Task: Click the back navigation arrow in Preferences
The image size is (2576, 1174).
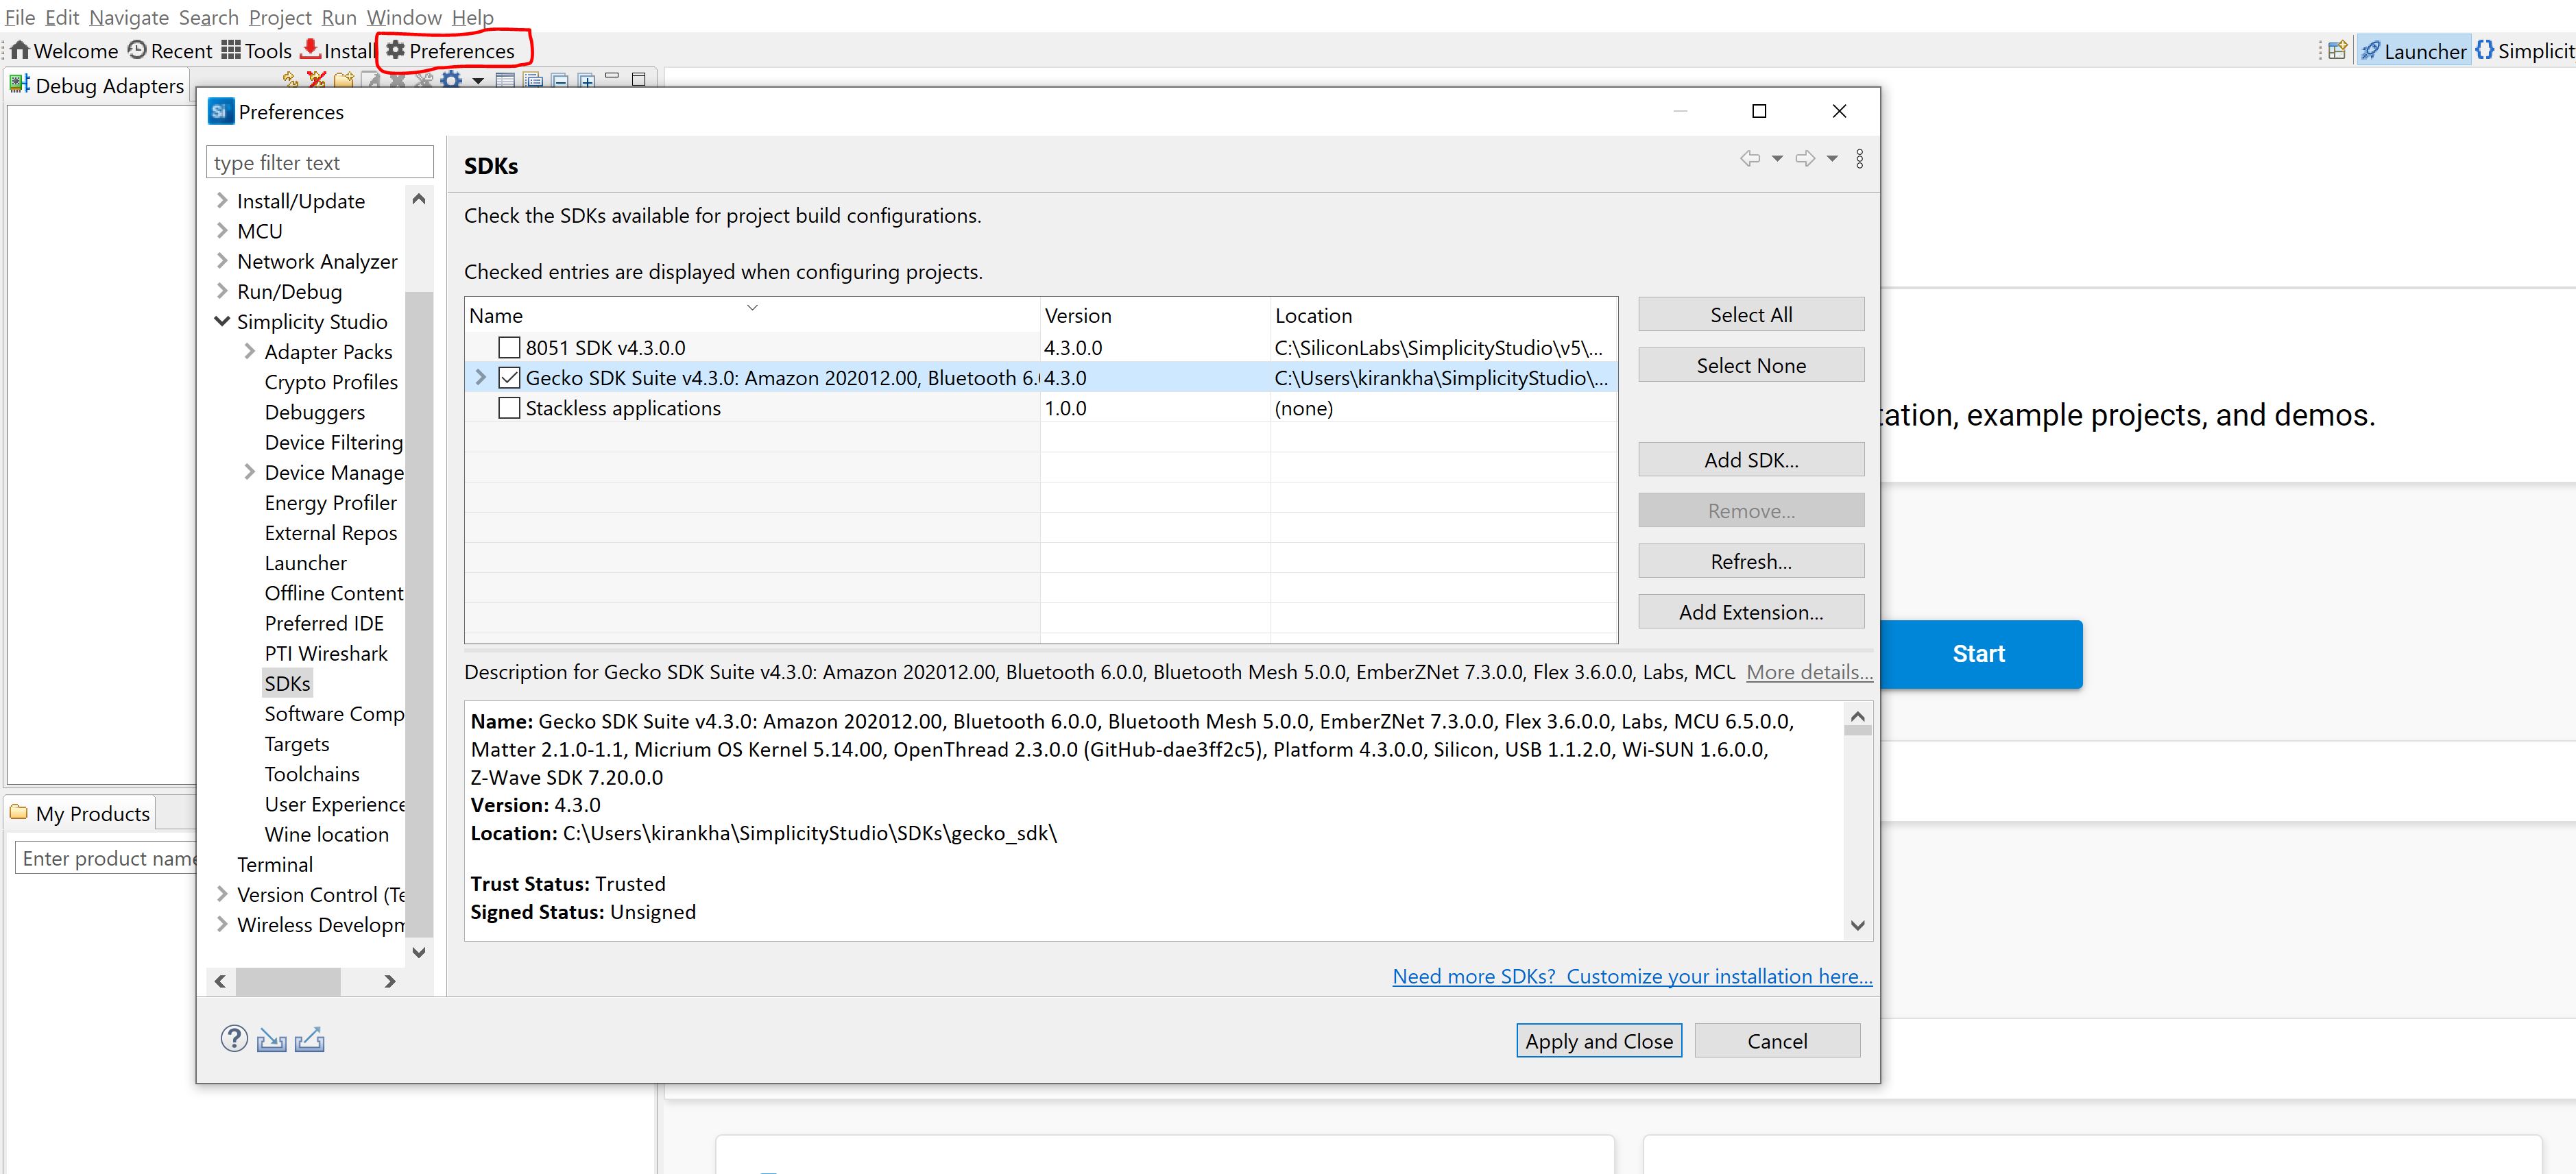Action: coord(1750,159)
